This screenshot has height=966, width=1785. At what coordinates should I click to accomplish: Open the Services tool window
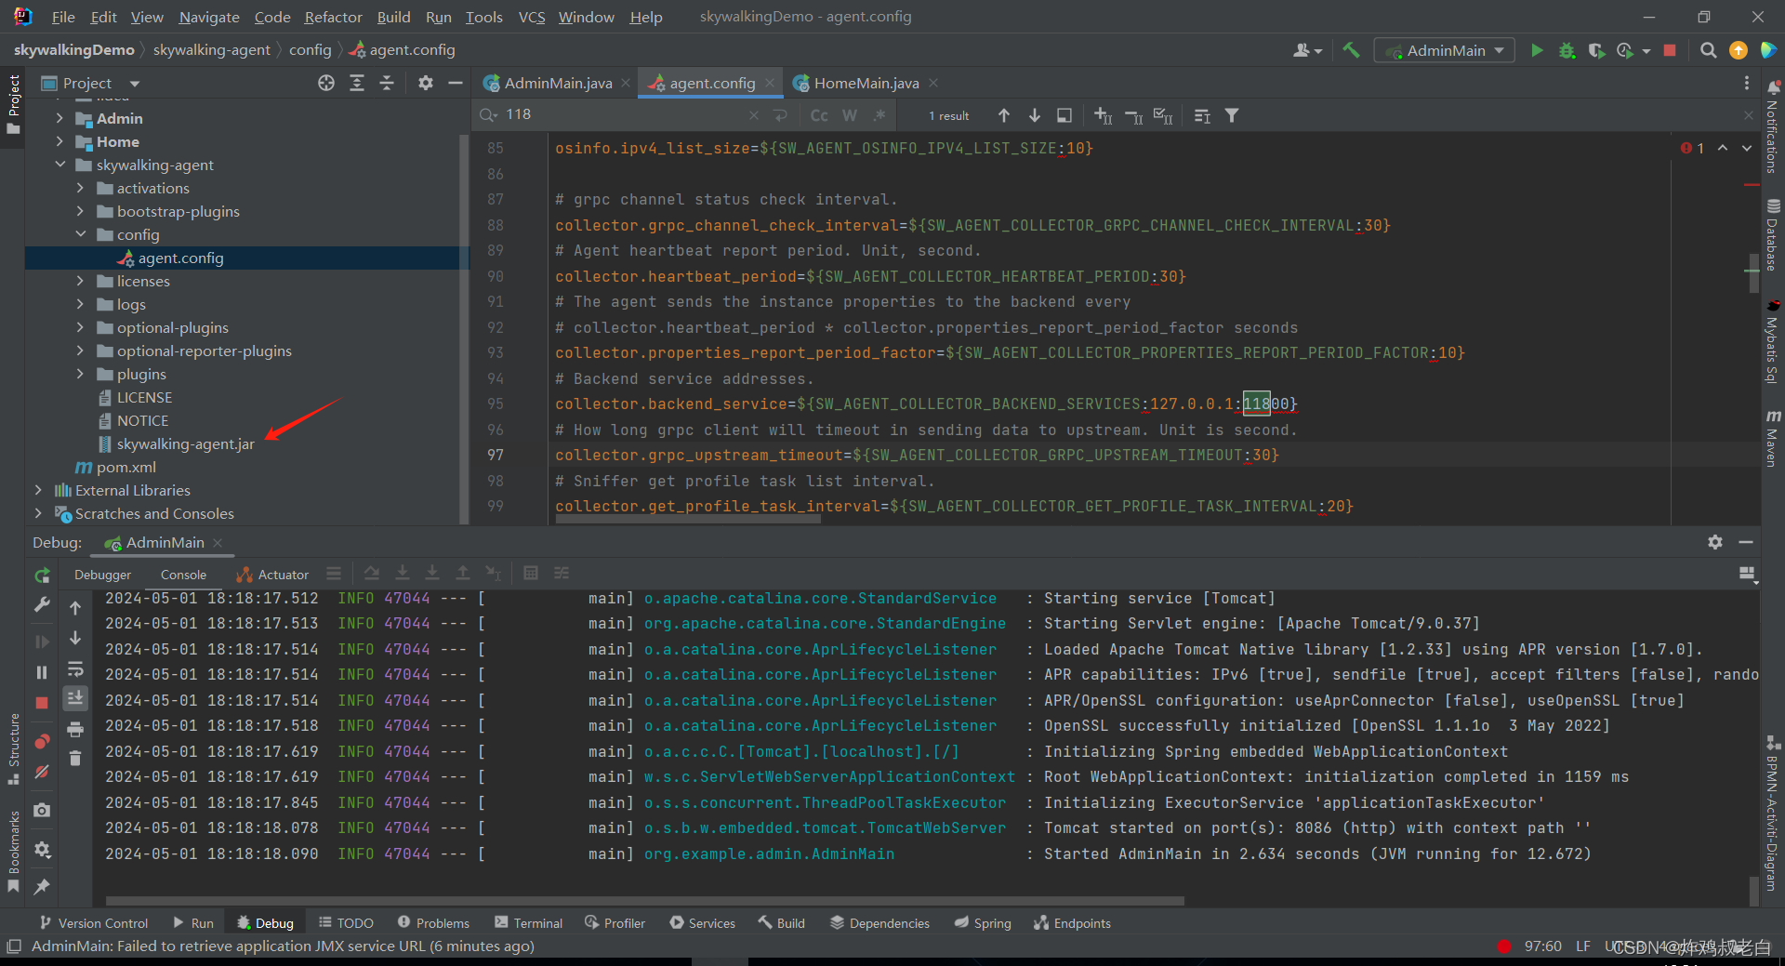tap(702, 923)
